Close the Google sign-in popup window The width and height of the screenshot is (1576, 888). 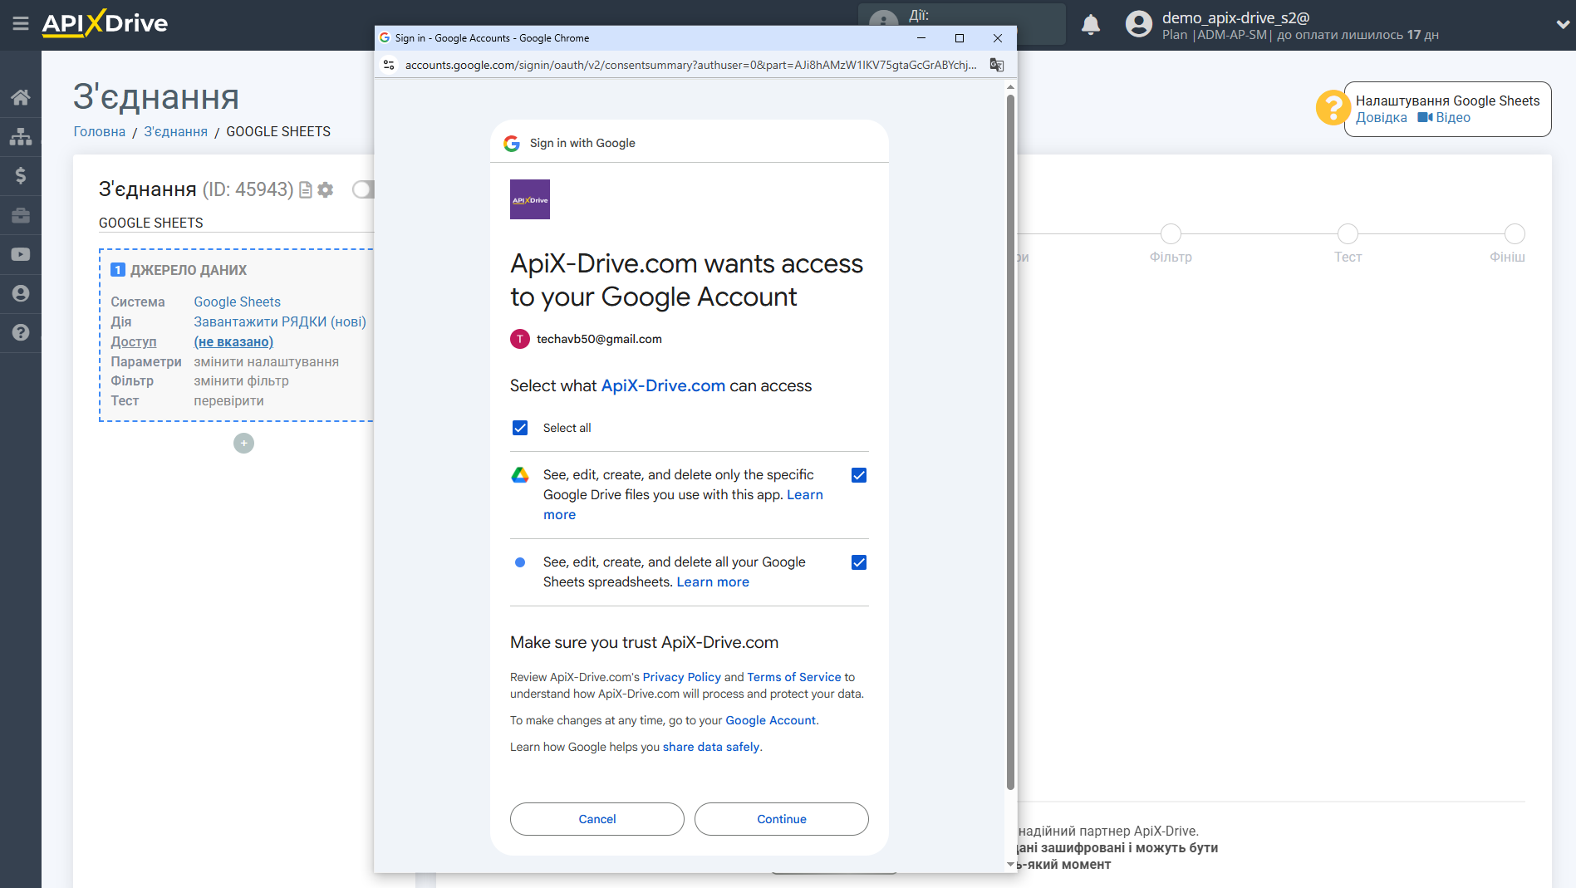[x=998, y=38]
